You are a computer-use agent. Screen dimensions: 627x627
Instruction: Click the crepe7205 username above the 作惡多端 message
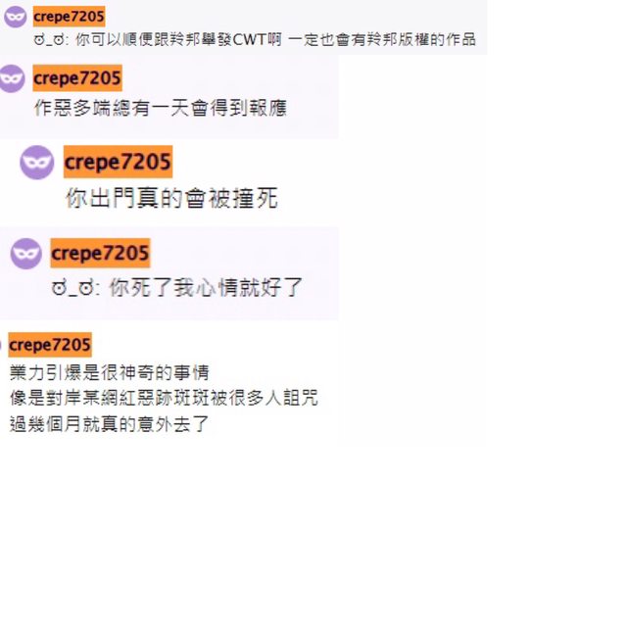click(77, 78)
